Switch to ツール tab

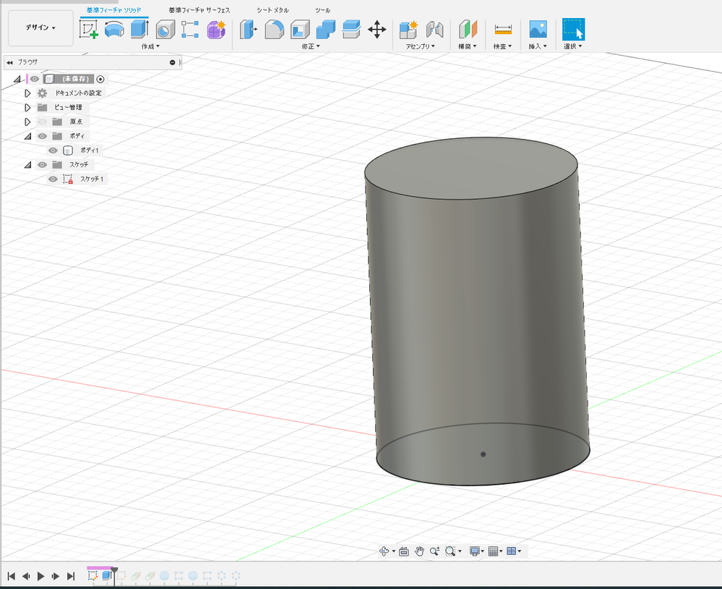tap(323, 10)
